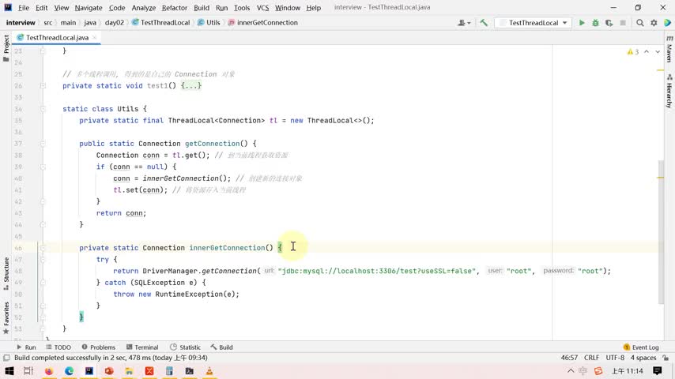Click the 46:57 cursor position indicator

569,358
